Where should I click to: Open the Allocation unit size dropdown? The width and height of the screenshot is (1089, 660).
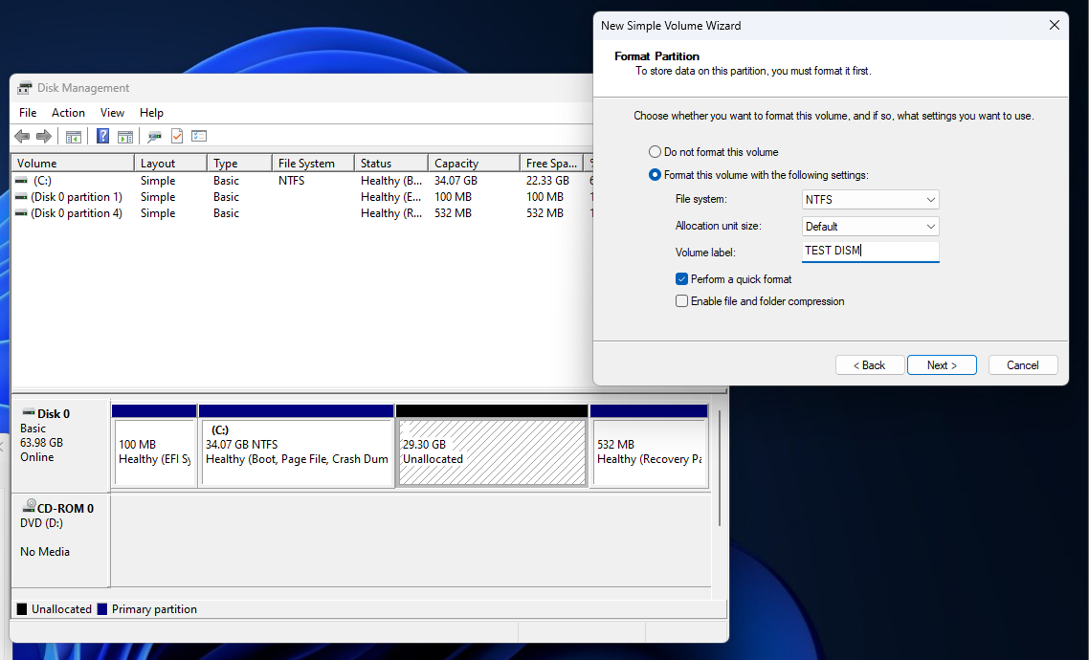(x=870, y=227)
